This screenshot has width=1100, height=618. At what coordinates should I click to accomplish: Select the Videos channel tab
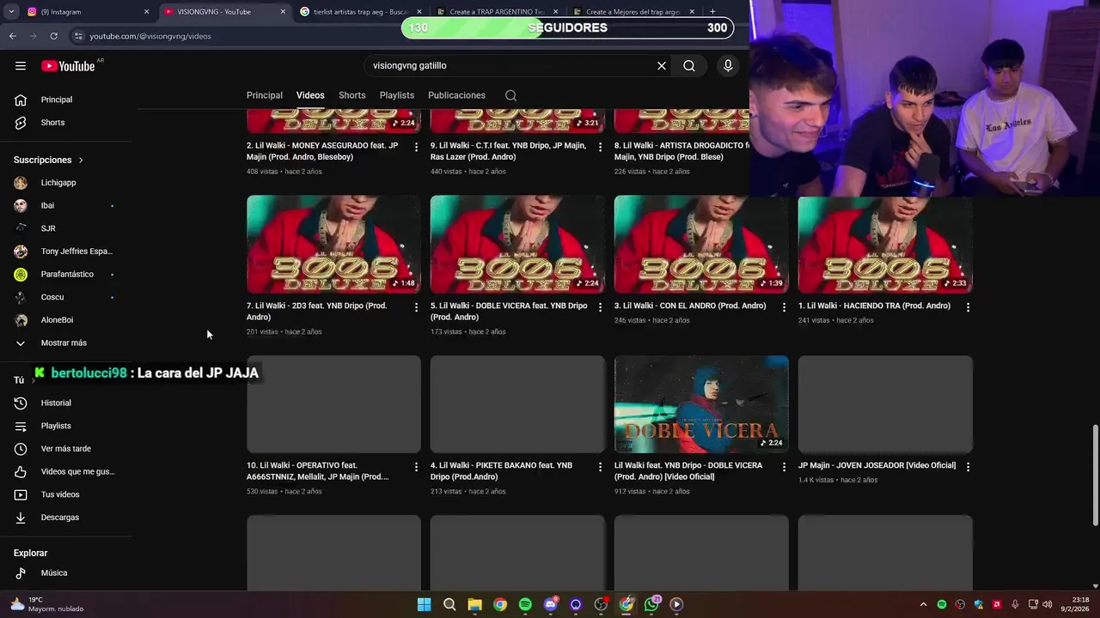click(x=310, y=95)
